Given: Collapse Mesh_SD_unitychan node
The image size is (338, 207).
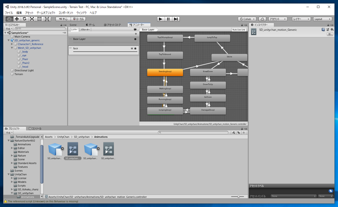Looking at the screenshot, I should (x=12, y=48).
